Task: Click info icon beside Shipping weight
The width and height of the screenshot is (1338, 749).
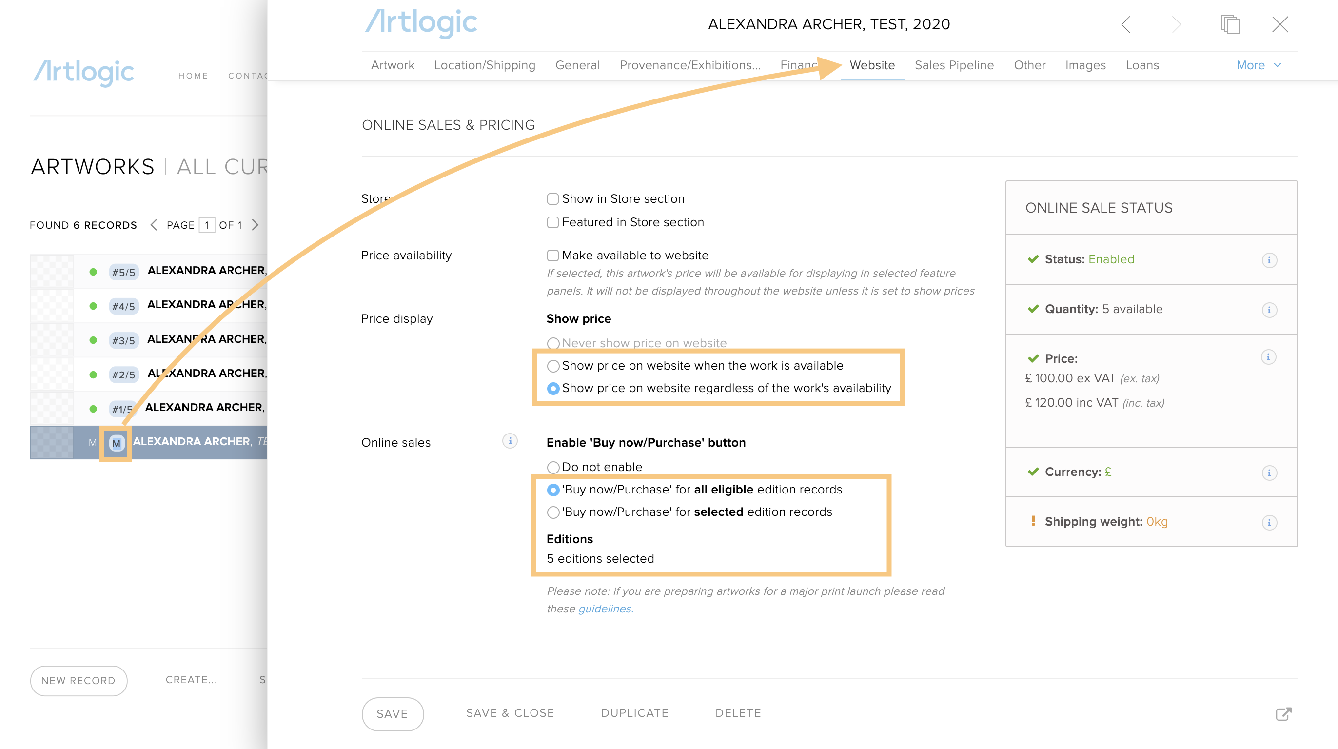Action: 1269,523
